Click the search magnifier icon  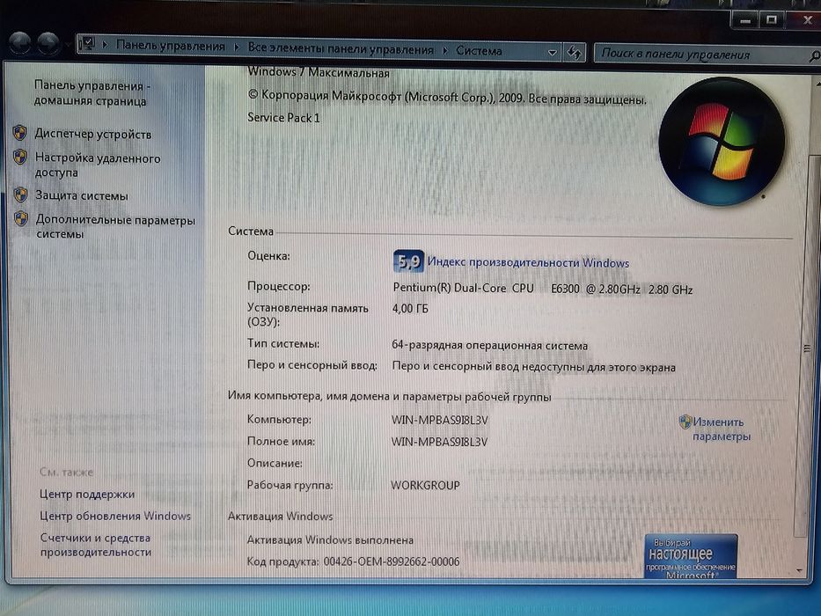(815, 55)
